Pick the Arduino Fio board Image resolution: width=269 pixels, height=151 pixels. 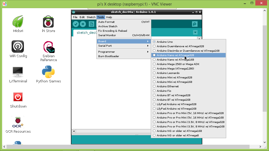[x=189, y=91]
